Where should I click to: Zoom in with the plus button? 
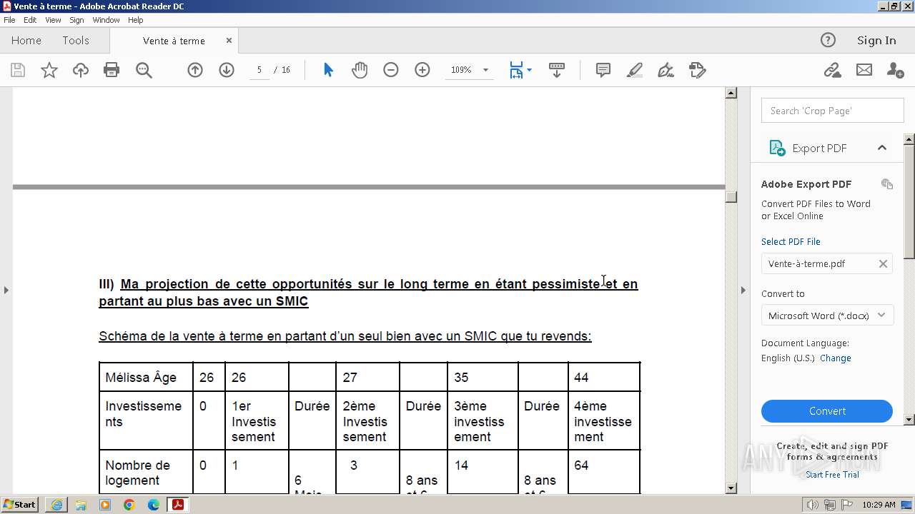click(422, 70)
